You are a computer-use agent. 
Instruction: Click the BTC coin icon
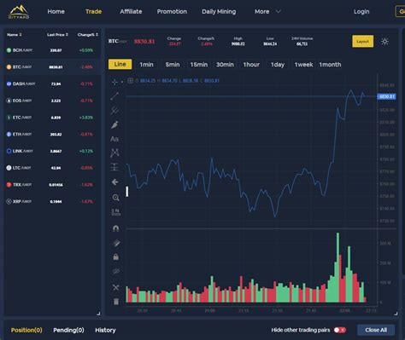(9, 67)
